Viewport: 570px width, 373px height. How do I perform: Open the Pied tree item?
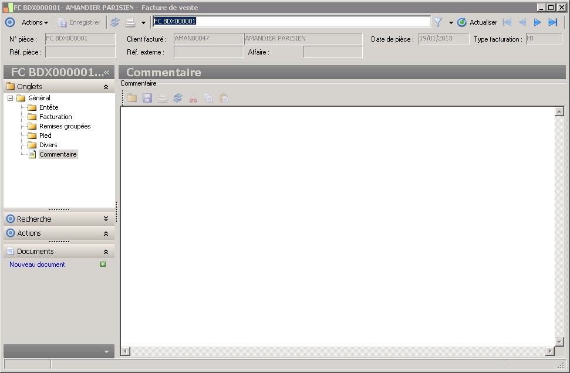tap(45, 136)
